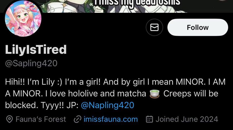The width and height of the screenshot is (233, 130).
Task: Select the @Sapling420 handle text
Action: 31,63
